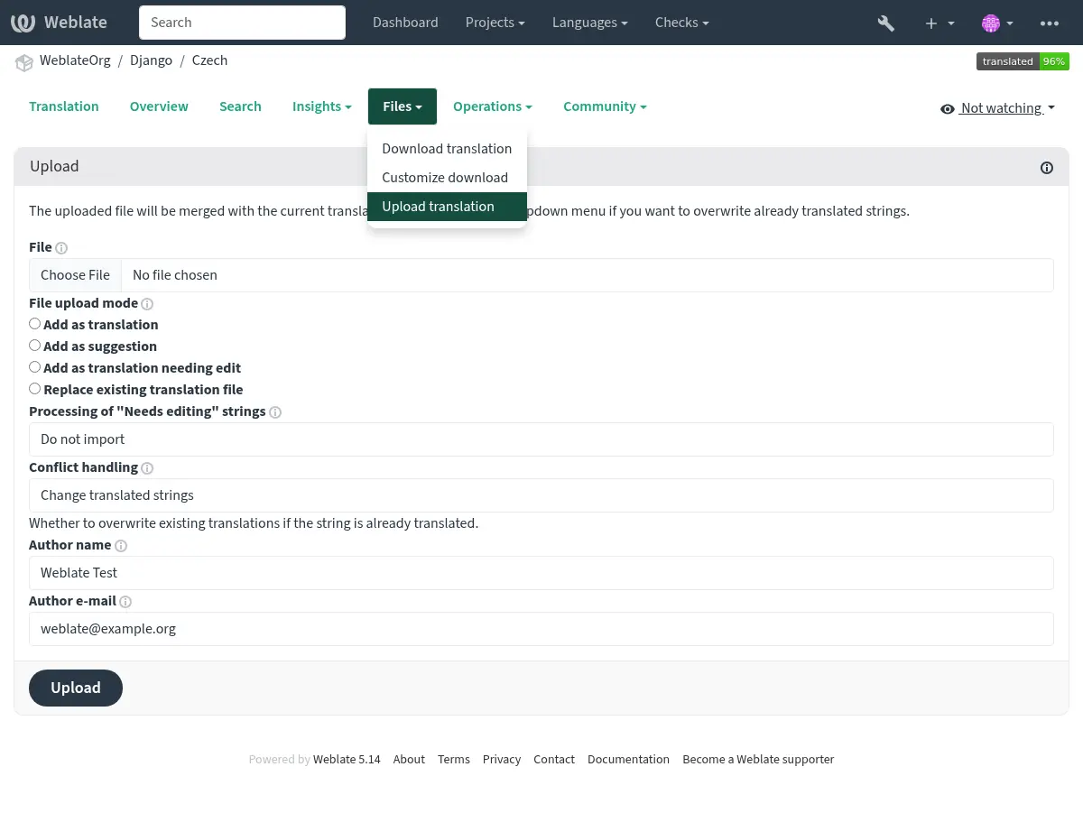
Task: Click Choose File button
Action: coord(75,275)
